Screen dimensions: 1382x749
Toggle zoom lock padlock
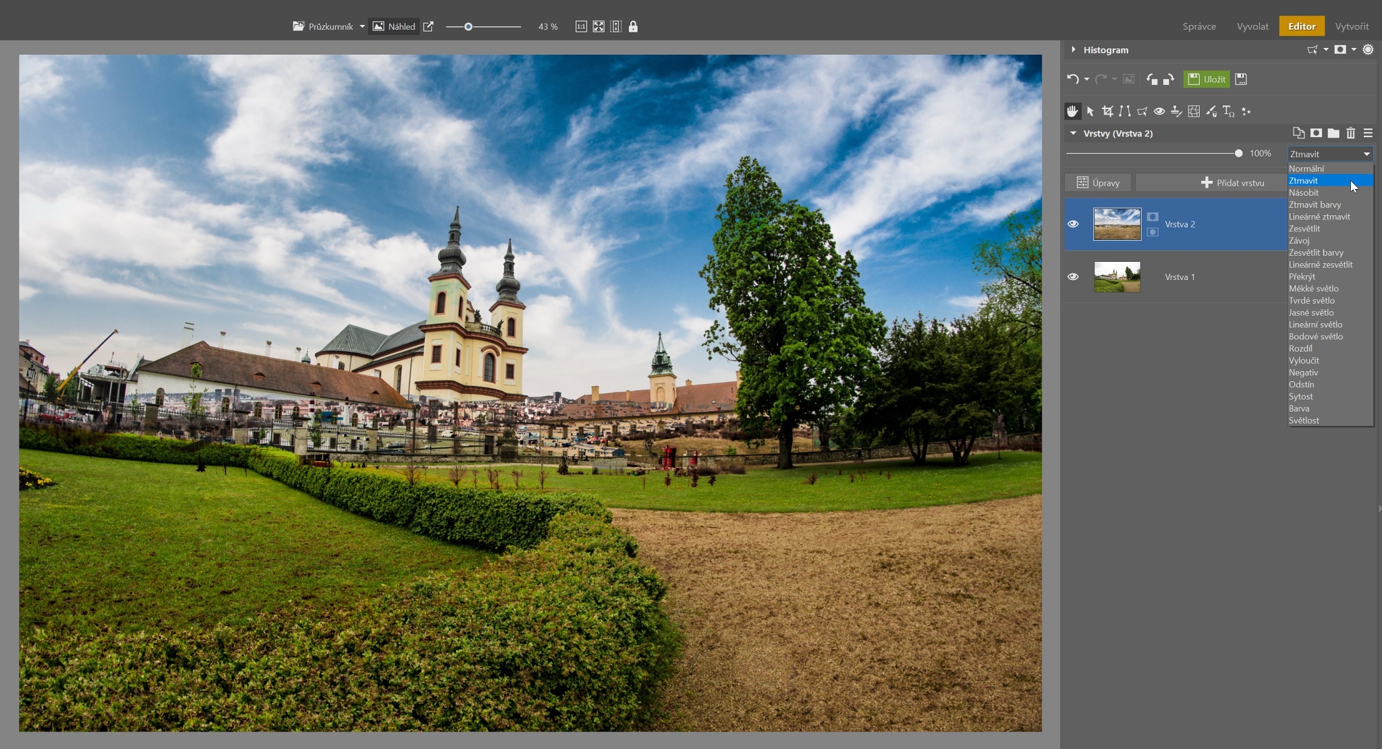(633, 26)
